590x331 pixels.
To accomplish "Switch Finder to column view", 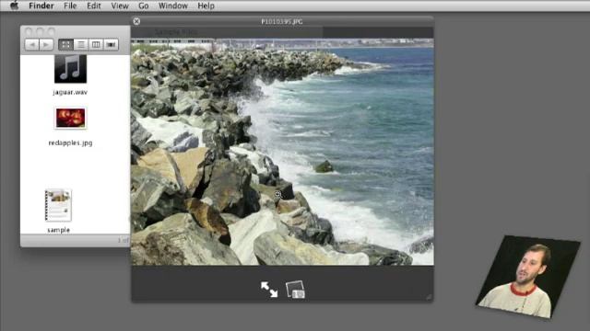I will 96,44.
